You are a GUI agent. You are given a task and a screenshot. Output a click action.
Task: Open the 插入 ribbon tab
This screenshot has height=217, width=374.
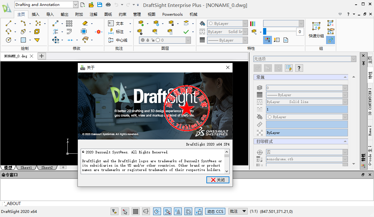pos(35,14)
